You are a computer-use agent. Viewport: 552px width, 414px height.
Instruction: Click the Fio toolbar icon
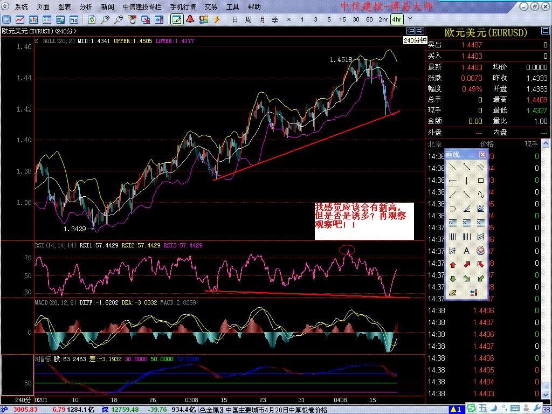pos(73,20)
